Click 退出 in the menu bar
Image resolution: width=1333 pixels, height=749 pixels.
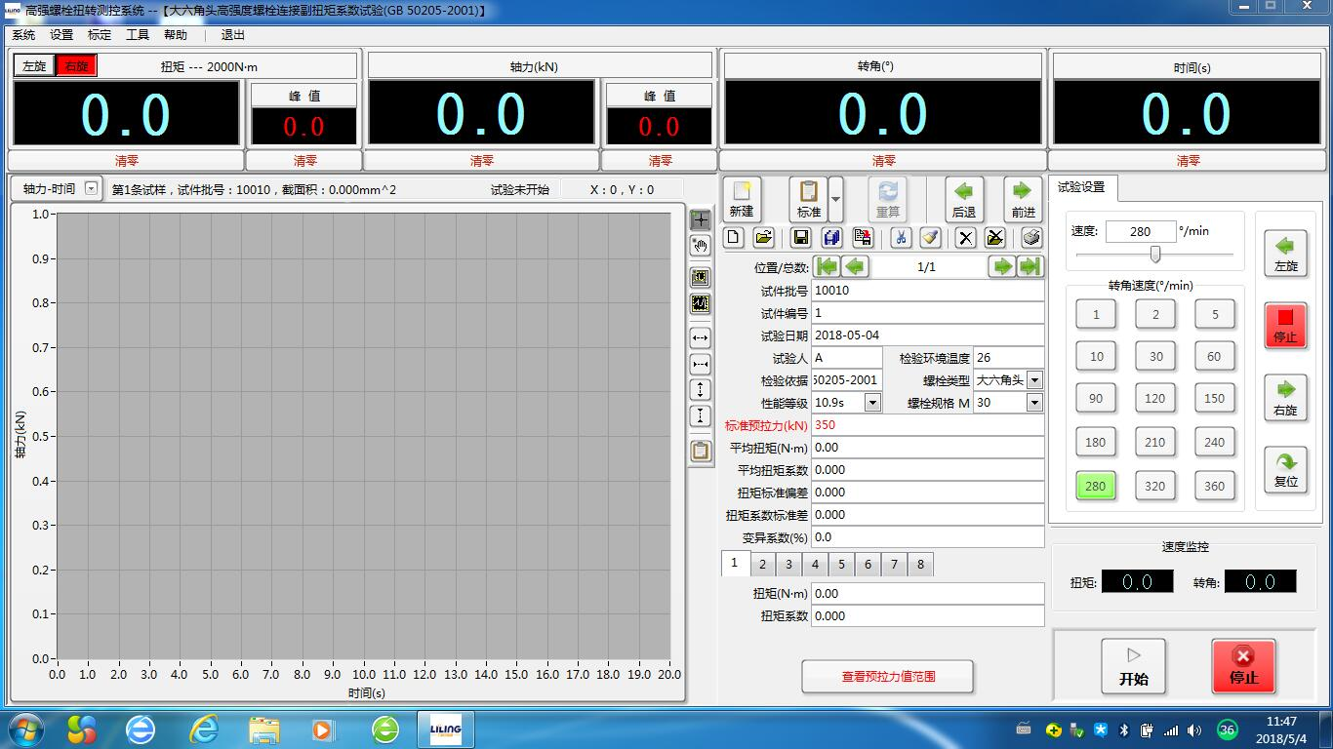[x=233, y=34]
